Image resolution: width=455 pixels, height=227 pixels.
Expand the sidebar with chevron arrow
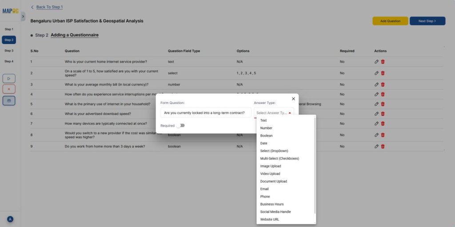(23, 16)
